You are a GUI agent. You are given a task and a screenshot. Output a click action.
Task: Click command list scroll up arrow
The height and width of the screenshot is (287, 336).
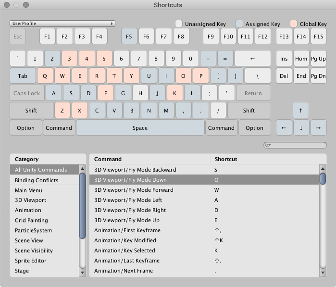coord(323,169)
